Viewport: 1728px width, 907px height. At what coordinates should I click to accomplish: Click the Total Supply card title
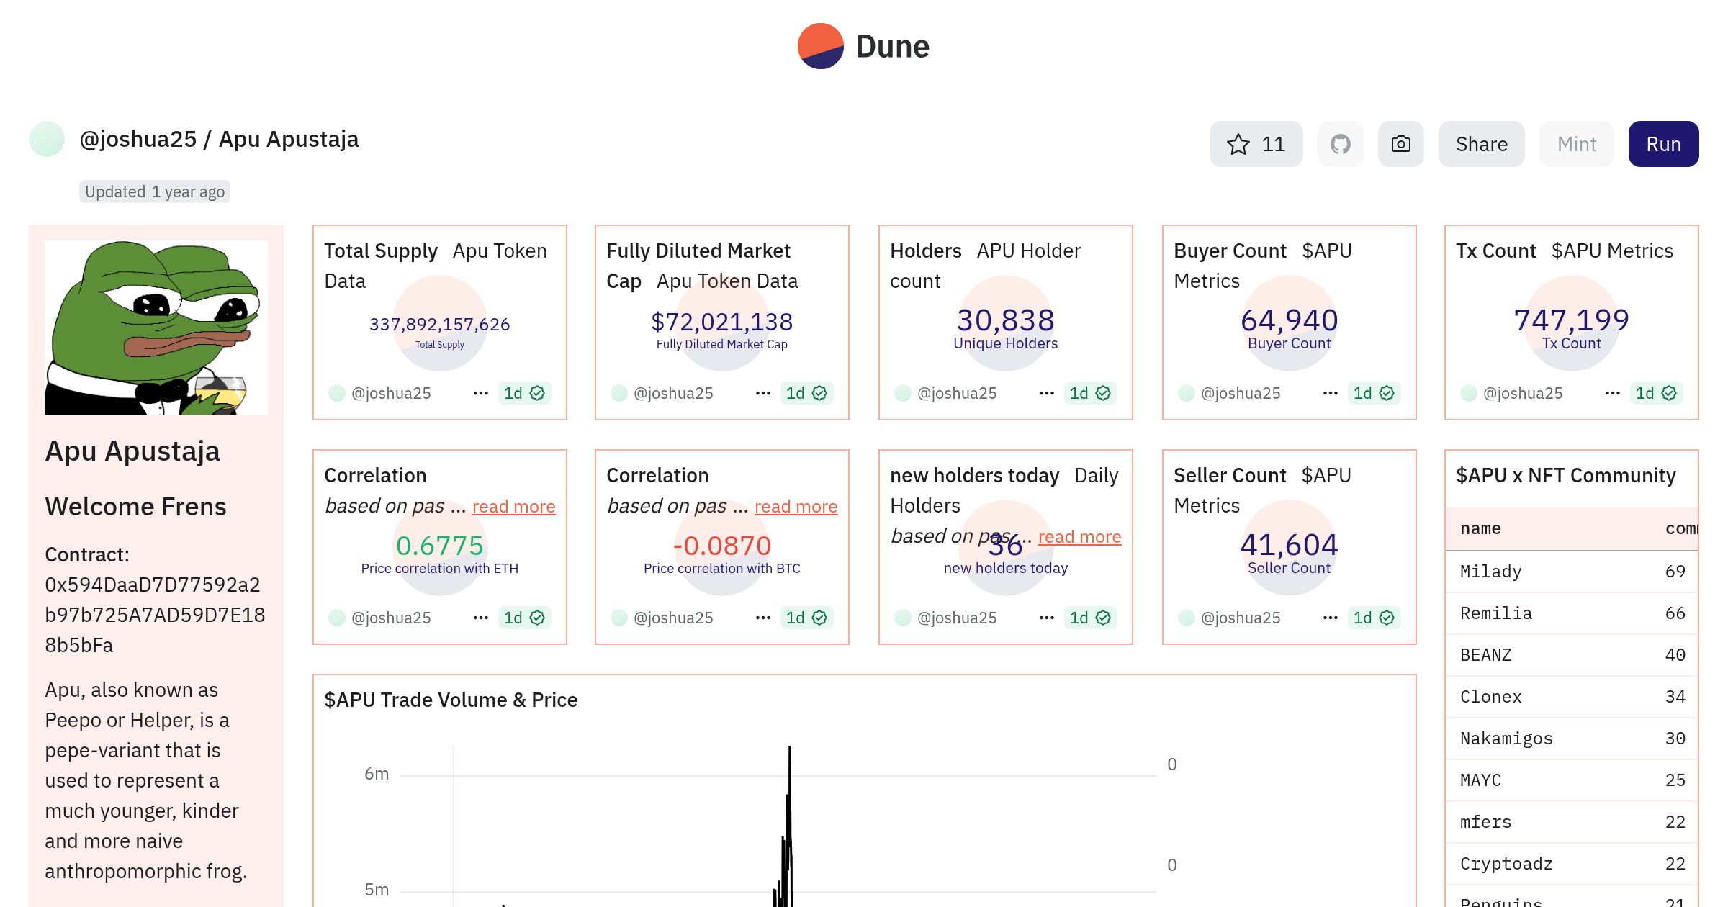coord(381,251)
